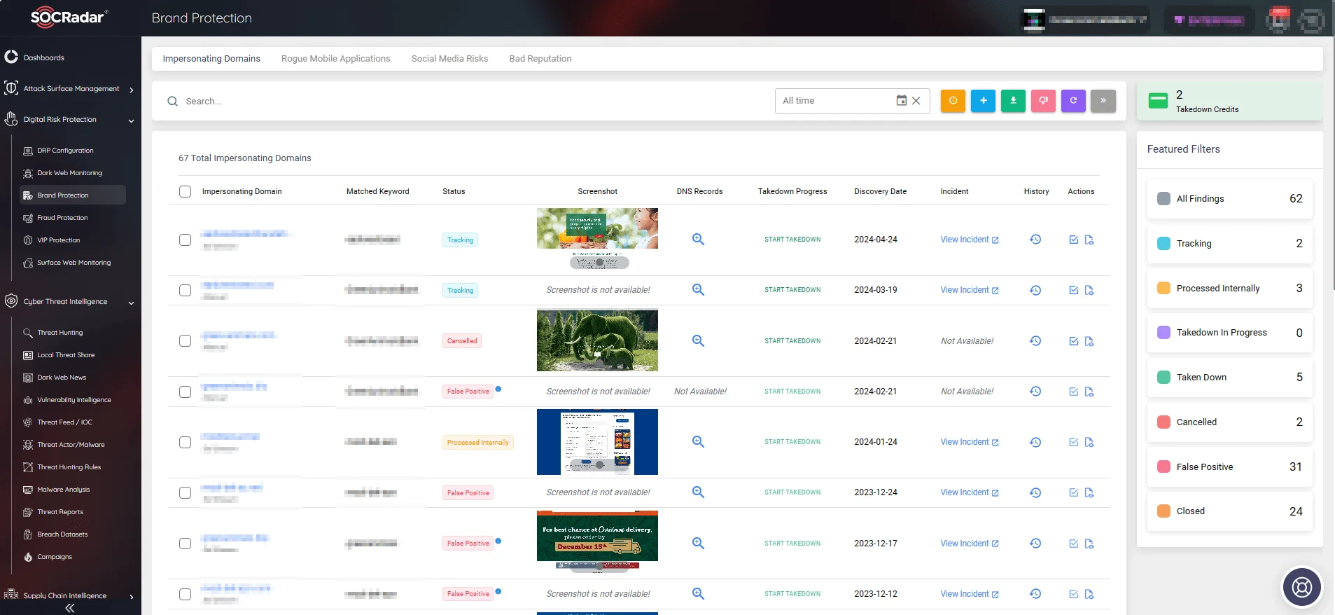This screenshot has height=615, width=1335.
Task: Click the pink thumbs-down toolbar button
Action: pos(1043,101)
